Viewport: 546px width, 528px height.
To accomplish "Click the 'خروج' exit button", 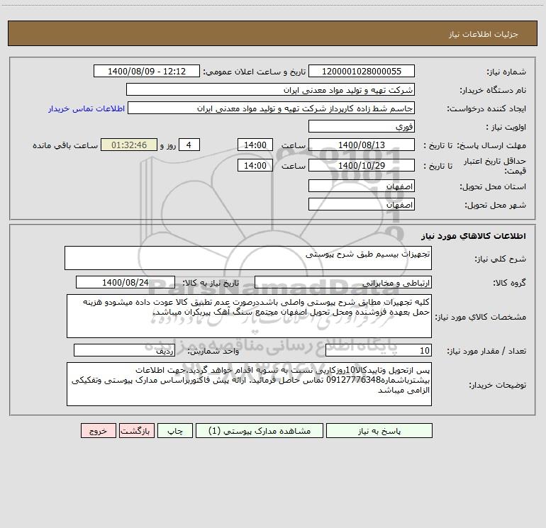I will [98, 431].
